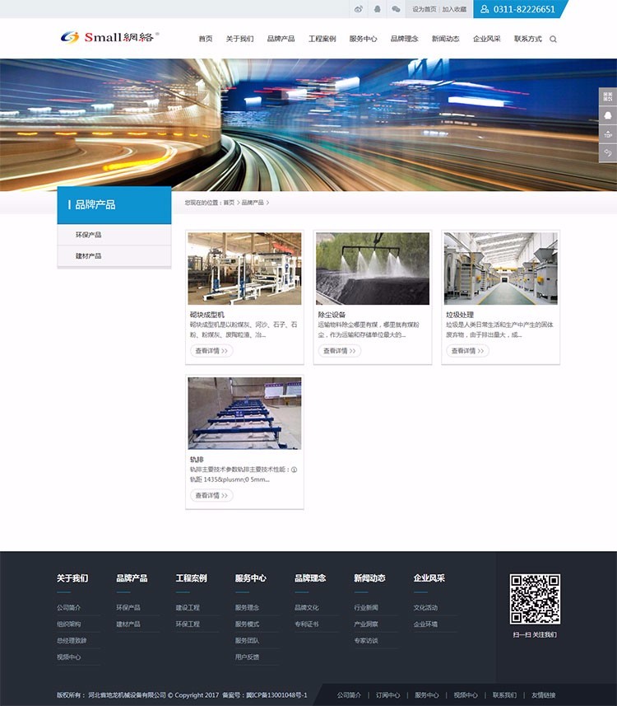Open 新闻动态 in top navigation
Image resolution: width=617 pixels, height=706 pixels.
(446, 39)
